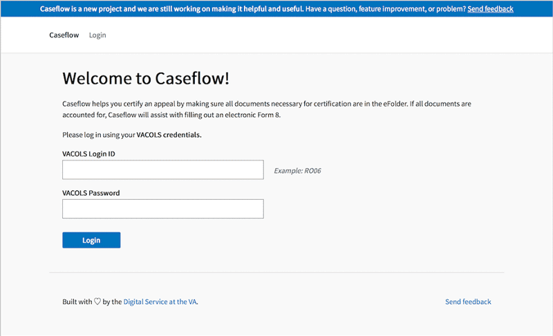Click the Example: RO06 hint text
Viewport: 553px width, 336px height.
click(297, 170)
